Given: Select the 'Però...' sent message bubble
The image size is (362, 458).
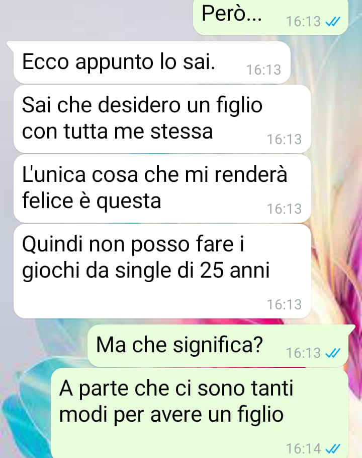Looking at the screenshot, I should tap(271, 17).
